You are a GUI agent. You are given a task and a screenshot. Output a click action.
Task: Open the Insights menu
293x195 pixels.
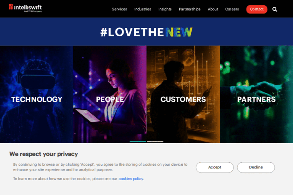click(x=165, y=9)
